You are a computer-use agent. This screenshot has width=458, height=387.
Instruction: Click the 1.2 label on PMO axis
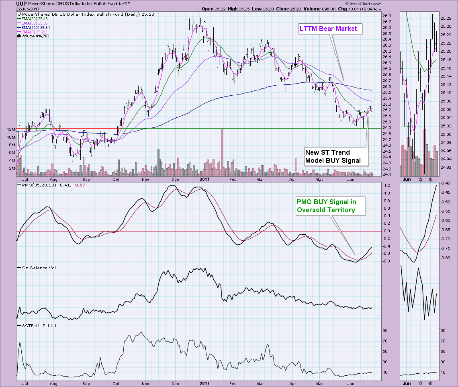click(387, 186)
